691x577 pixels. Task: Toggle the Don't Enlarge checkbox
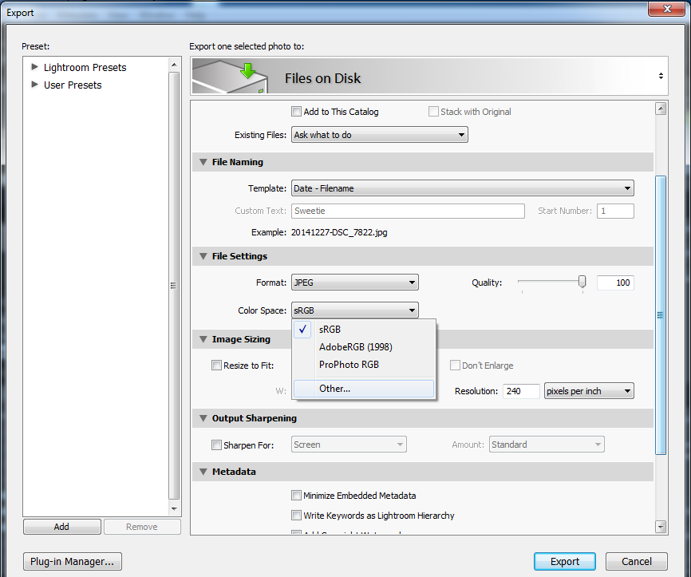(455, 366)
